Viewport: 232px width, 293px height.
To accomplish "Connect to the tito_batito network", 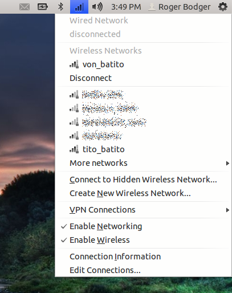I will 143,149.
